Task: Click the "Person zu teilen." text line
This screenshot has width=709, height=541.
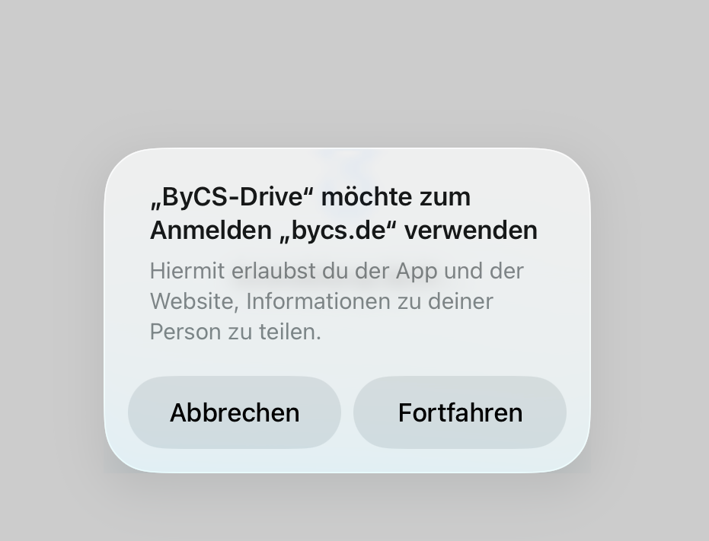Action: pyautogui.click(x=235, y=332)
